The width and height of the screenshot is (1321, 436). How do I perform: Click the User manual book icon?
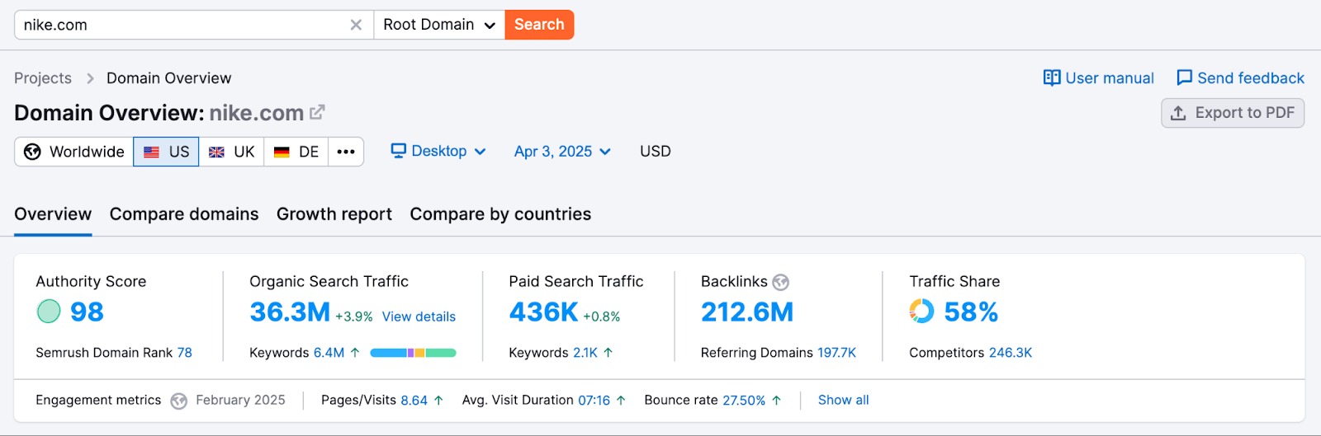1052,77
